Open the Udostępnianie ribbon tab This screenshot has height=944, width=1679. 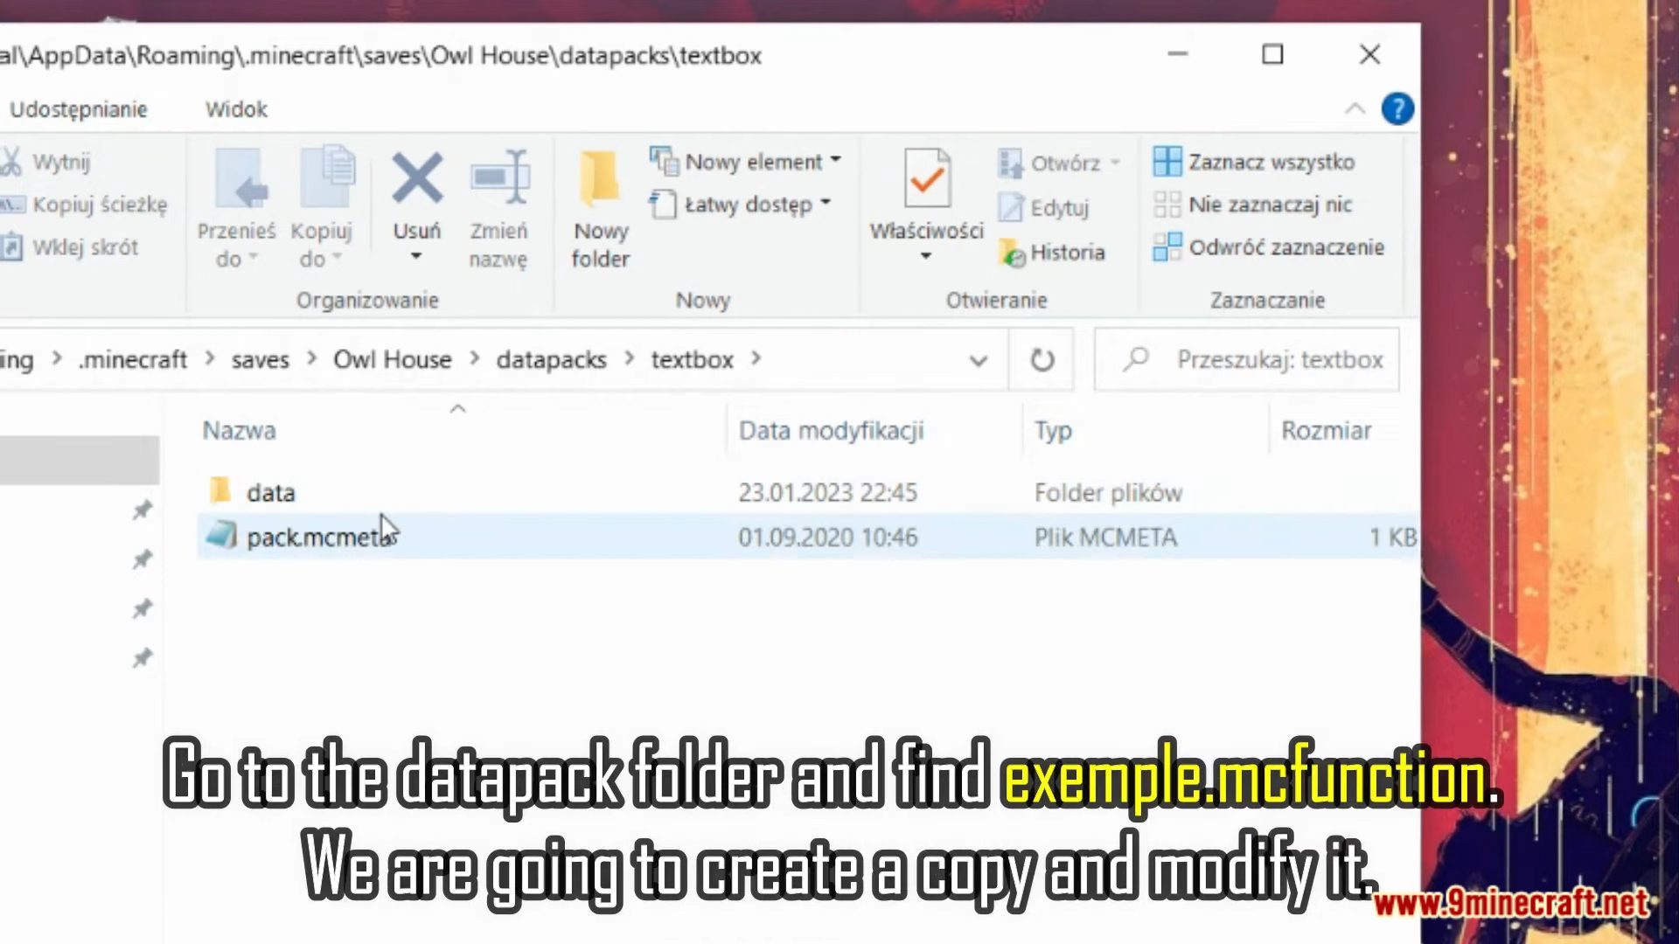79,109
